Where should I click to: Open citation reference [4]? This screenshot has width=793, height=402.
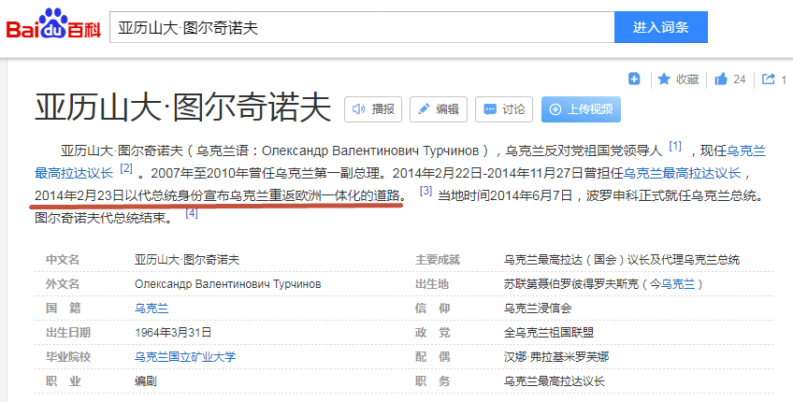tap(191, 213)
